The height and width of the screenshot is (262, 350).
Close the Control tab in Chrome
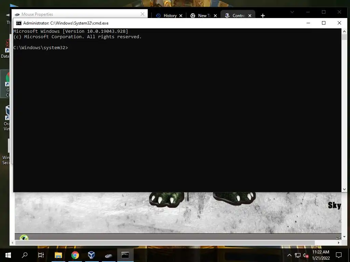pos(250,16)
